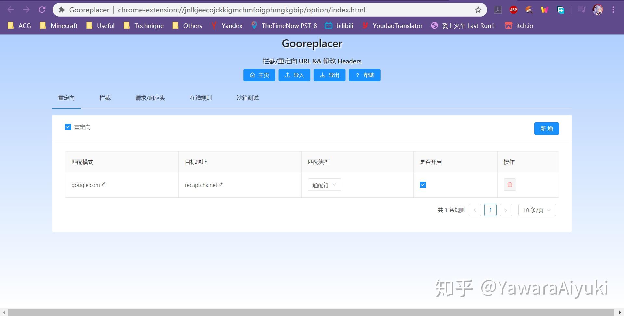Click the browser back arrow
The width and height of the screenshot is (624, 316).
coord(11,10)
